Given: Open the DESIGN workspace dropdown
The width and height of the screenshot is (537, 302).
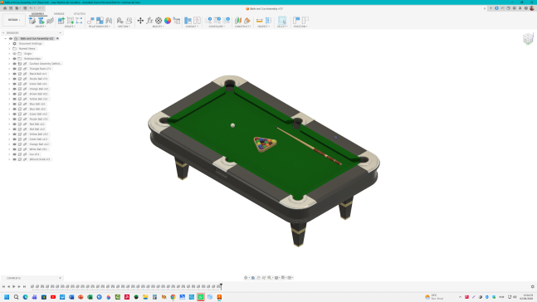Looking at the screenshot, I should [x=14, y=20].
